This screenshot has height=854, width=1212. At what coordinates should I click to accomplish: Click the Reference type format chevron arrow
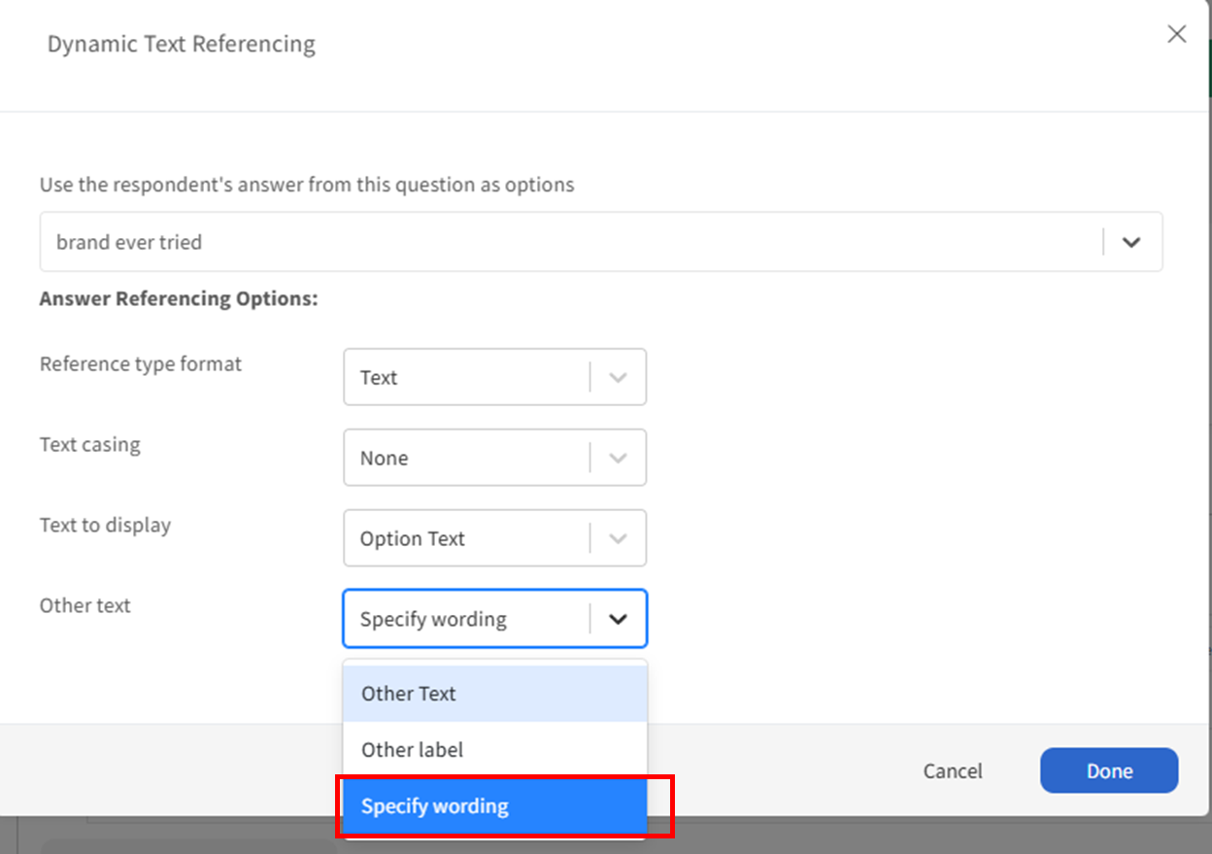[618, 377]
